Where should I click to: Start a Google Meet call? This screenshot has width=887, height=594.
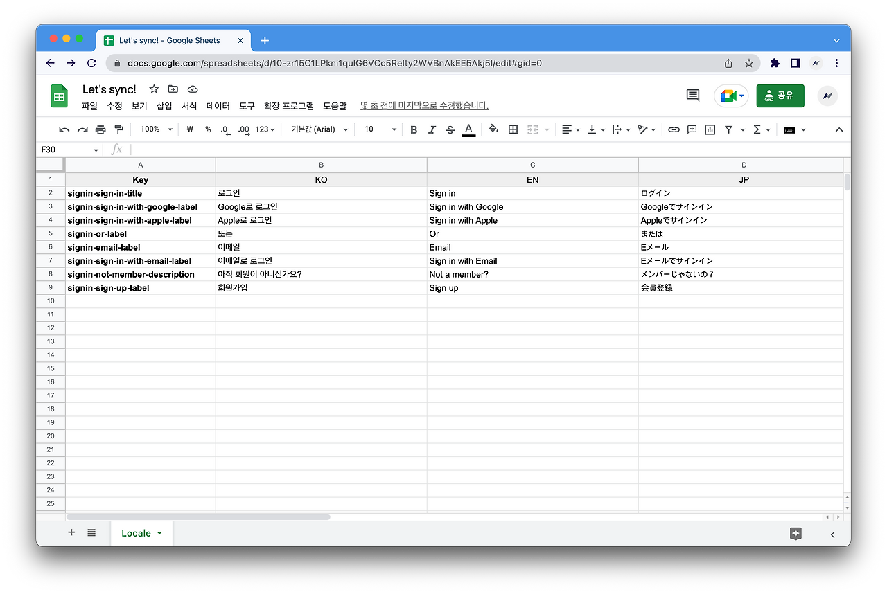pyautogui.click(x=731, y=96)
